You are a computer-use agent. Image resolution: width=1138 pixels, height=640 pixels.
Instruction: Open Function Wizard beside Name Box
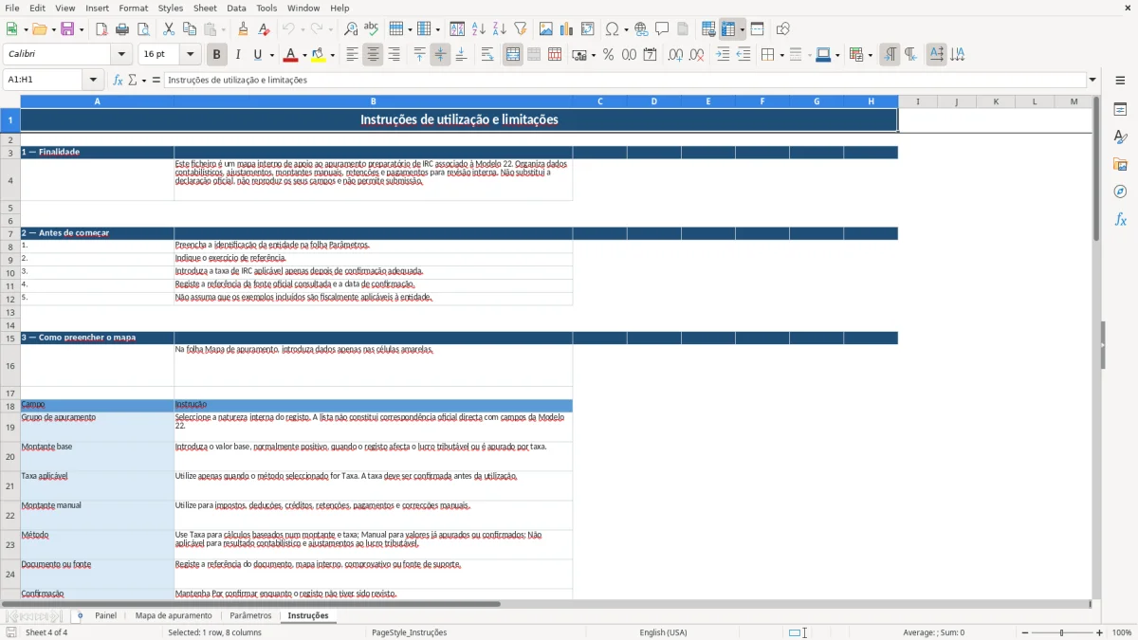click(x=118, y=81)
